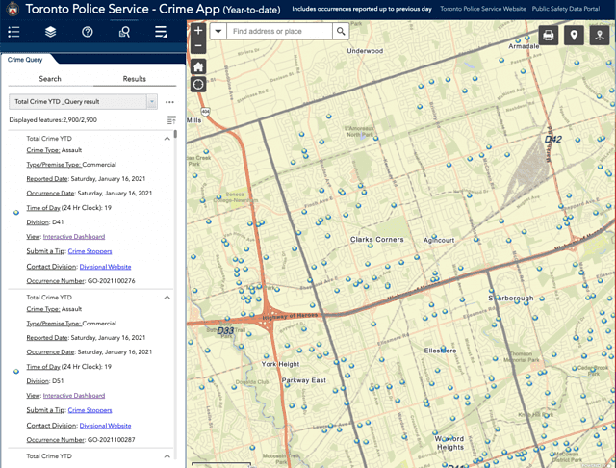Image resolution: width=616 pixels, height=468 pixels.
Task: Click the My Location crosshair button
Action: tap(198, 84)
